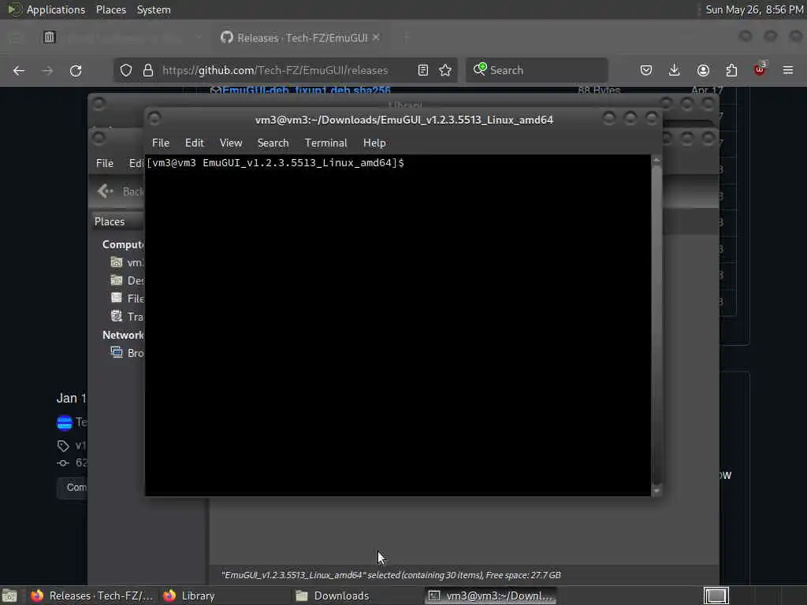Screen dimensions: 807x605
Task: Click terminal scrollbar up arrow
Action: click(656, 161)
